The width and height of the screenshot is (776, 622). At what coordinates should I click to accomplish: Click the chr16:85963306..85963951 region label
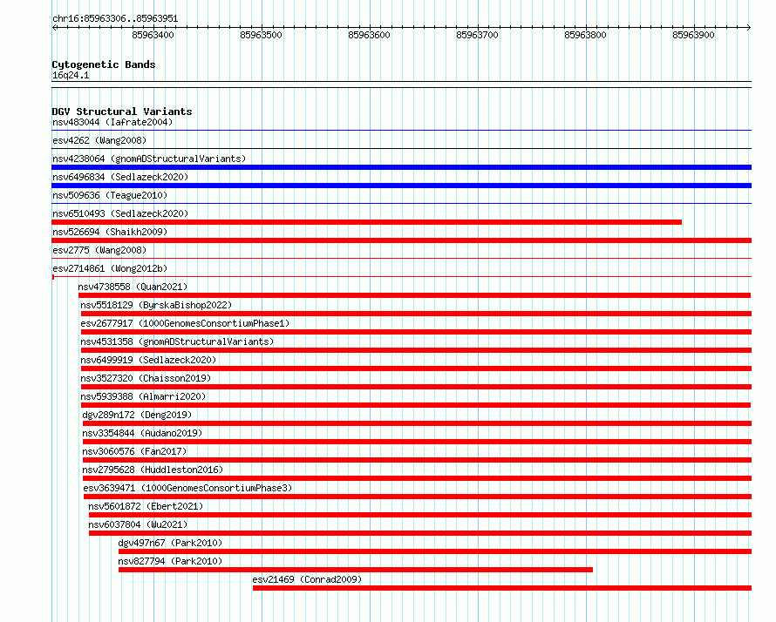coord(115,19)
